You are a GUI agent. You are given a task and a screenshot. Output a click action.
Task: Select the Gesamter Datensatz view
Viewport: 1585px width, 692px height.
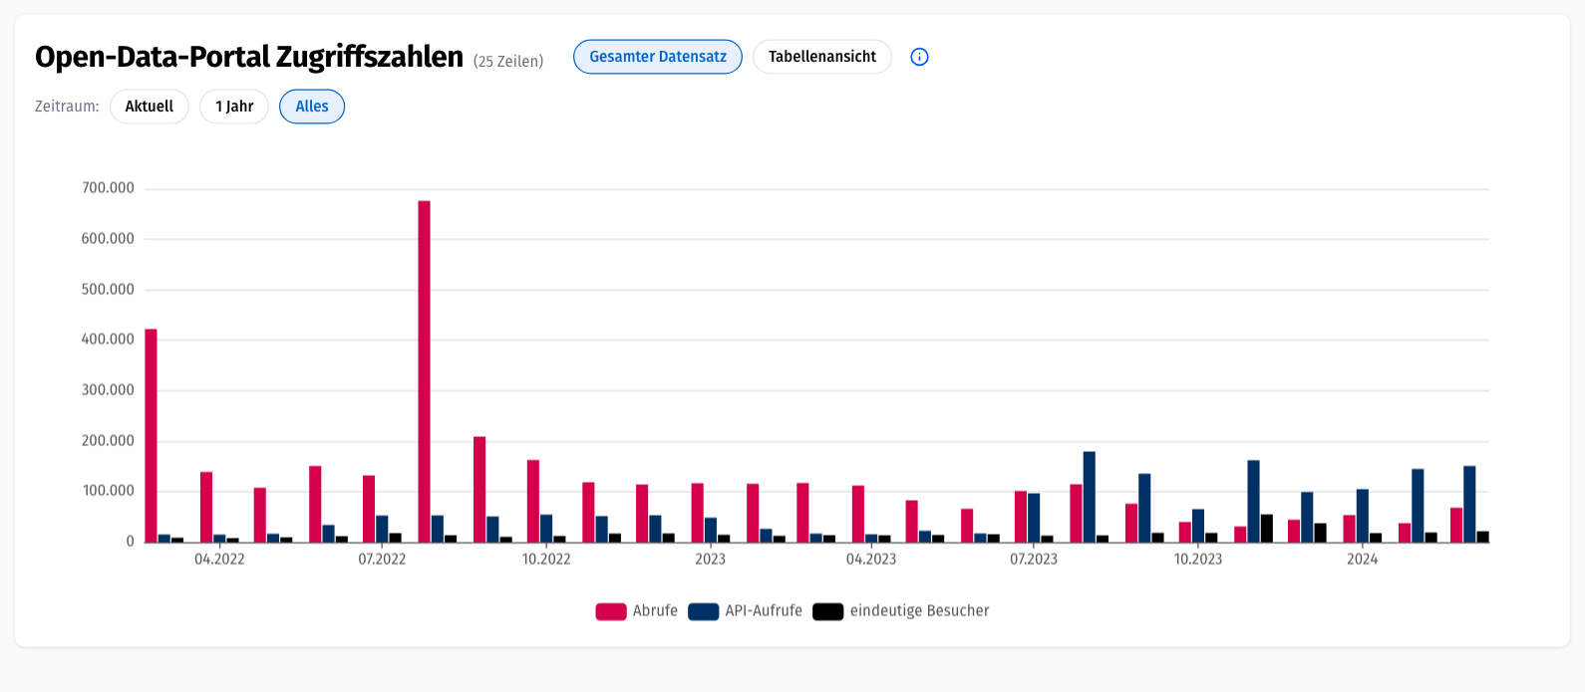tap(658, 57)
